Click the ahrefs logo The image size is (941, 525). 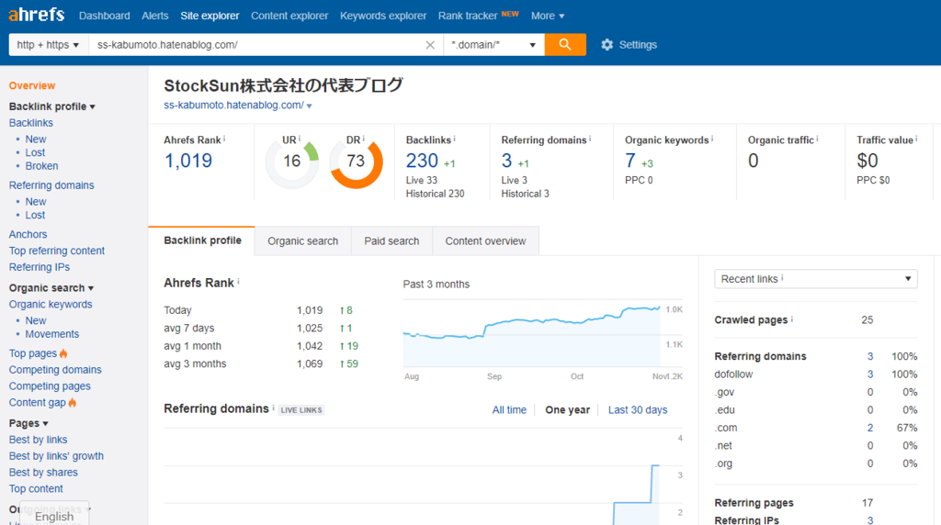click(37, 15)
